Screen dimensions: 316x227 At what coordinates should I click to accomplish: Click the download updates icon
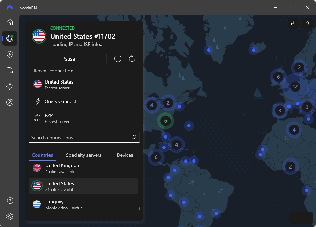[x=293, y=24]
